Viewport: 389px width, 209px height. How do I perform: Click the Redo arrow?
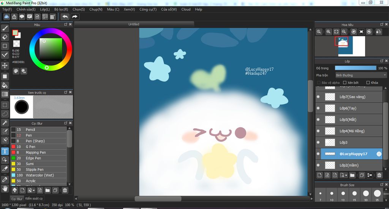(75, 17)
